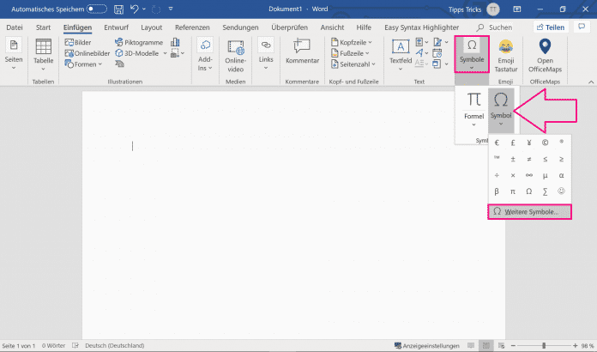Toggle the Automatisches Speichern switch
The image size is (597, 352).
tap(96, 9)
